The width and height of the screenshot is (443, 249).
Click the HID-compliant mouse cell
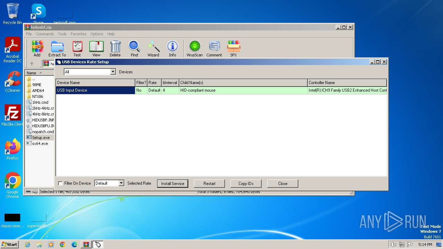click(243, 90)
